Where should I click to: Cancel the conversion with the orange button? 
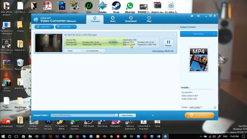coord(200,115)
